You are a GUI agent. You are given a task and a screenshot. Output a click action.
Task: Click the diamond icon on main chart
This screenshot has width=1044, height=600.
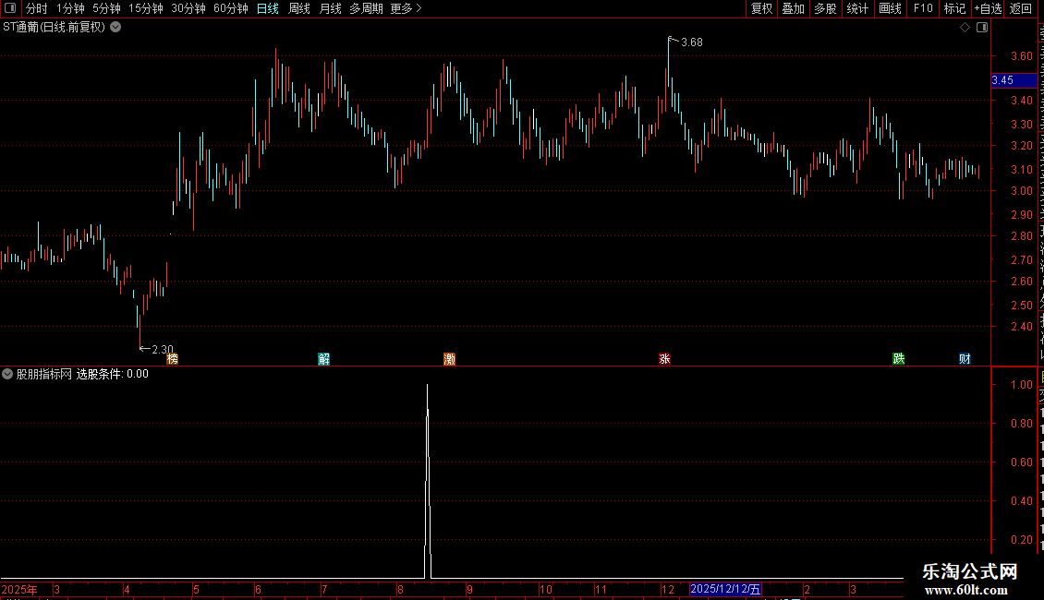click(x=965, y=28)
